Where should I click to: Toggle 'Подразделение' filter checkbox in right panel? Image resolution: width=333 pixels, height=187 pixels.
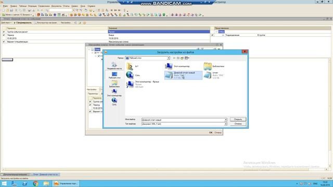point(212,35)
